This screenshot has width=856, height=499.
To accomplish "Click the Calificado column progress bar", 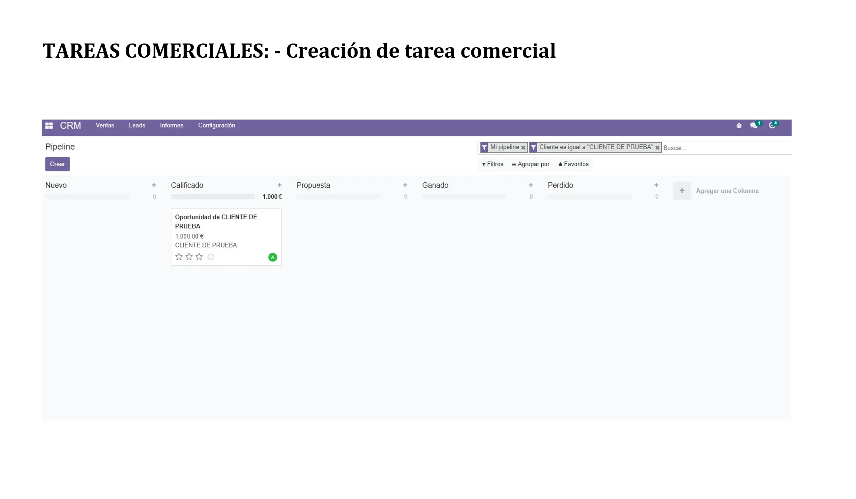I will coord(213,197).
